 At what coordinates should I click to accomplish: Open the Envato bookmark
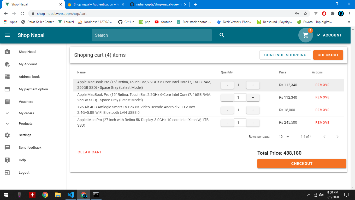coord(315,22)
